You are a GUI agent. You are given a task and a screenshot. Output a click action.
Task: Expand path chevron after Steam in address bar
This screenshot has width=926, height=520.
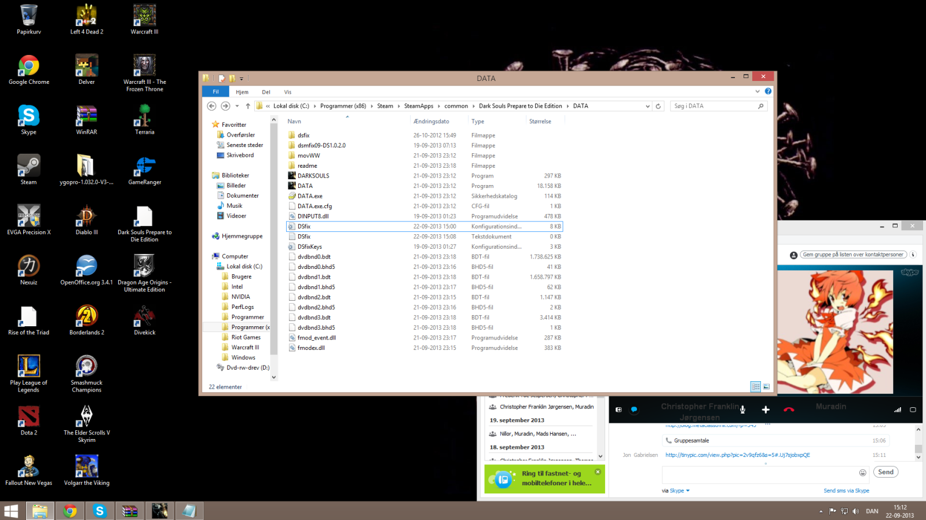point(398,106)
